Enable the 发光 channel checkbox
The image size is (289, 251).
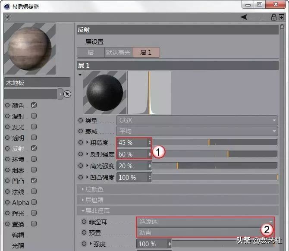[34, 127]
